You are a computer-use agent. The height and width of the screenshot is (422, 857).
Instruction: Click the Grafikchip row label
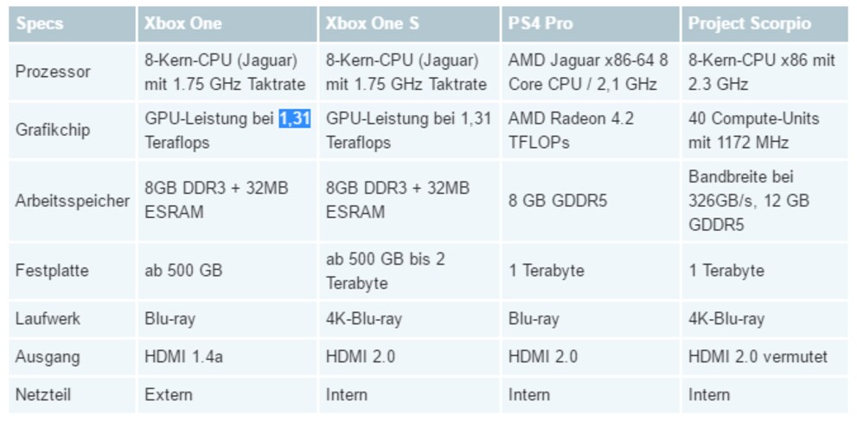[51, 131]
